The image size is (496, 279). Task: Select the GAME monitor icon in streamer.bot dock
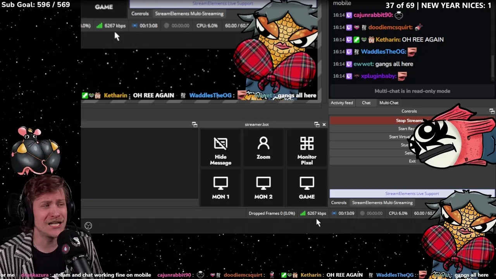[x=307, y=188]
